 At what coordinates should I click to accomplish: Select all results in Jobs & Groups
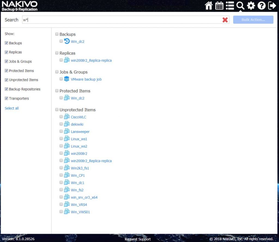pyautogui.click(x=57, y=72)
